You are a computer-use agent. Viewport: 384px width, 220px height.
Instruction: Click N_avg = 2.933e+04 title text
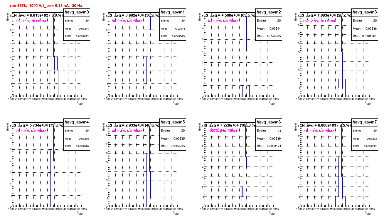[134, 125]
